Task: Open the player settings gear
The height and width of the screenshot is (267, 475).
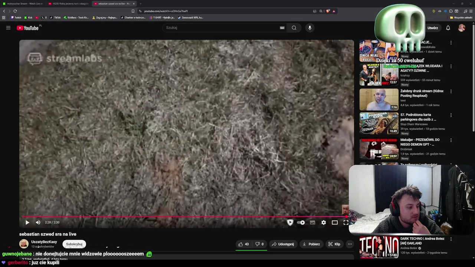Action: tap(324, 222)
